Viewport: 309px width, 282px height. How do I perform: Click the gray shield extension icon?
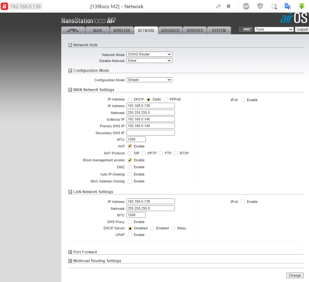pyautogui.click(x=260, y=6)
